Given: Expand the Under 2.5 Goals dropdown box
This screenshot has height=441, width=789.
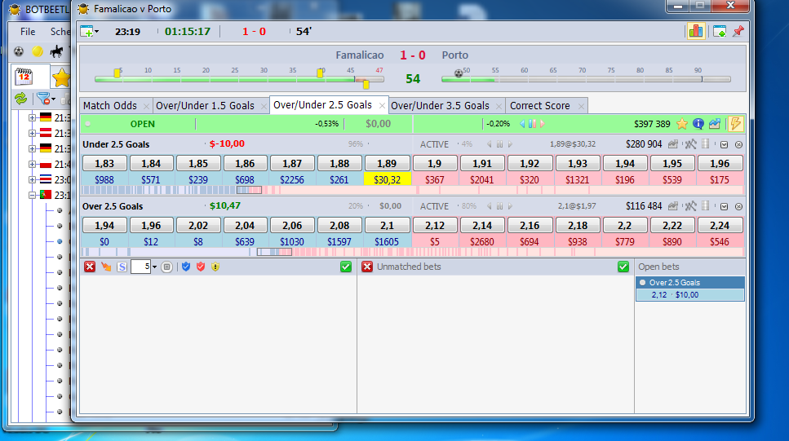Looking at the screenshot, I should point(724,145).
